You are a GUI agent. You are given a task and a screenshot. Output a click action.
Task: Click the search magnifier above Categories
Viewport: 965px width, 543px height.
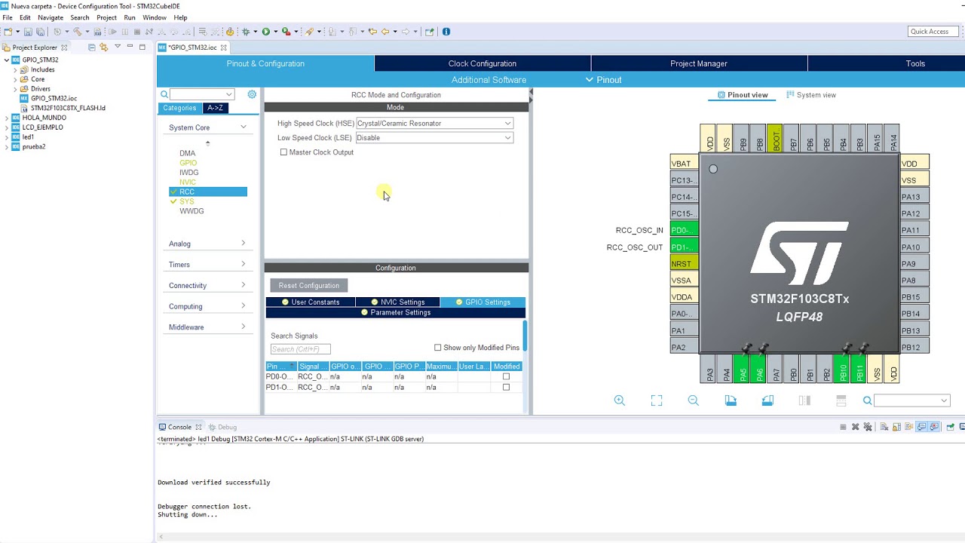(164, 94)
